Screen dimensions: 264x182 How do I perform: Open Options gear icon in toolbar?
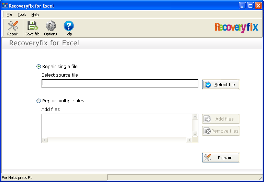click(51, 28)
